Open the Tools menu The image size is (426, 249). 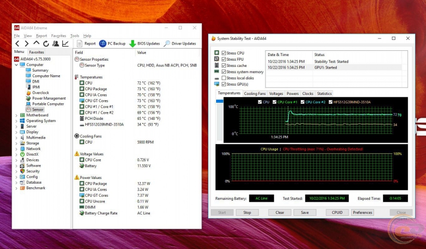point(74,36)
